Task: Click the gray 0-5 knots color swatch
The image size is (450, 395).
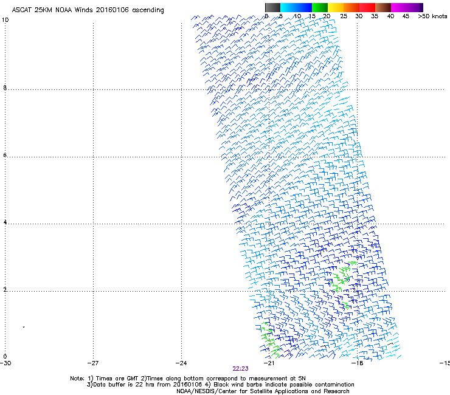Action: 272,7
